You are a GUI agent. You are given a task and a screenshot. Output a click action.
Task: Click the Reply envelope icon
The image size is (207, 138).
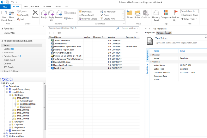pyautogui.click(x=44, y=13)
